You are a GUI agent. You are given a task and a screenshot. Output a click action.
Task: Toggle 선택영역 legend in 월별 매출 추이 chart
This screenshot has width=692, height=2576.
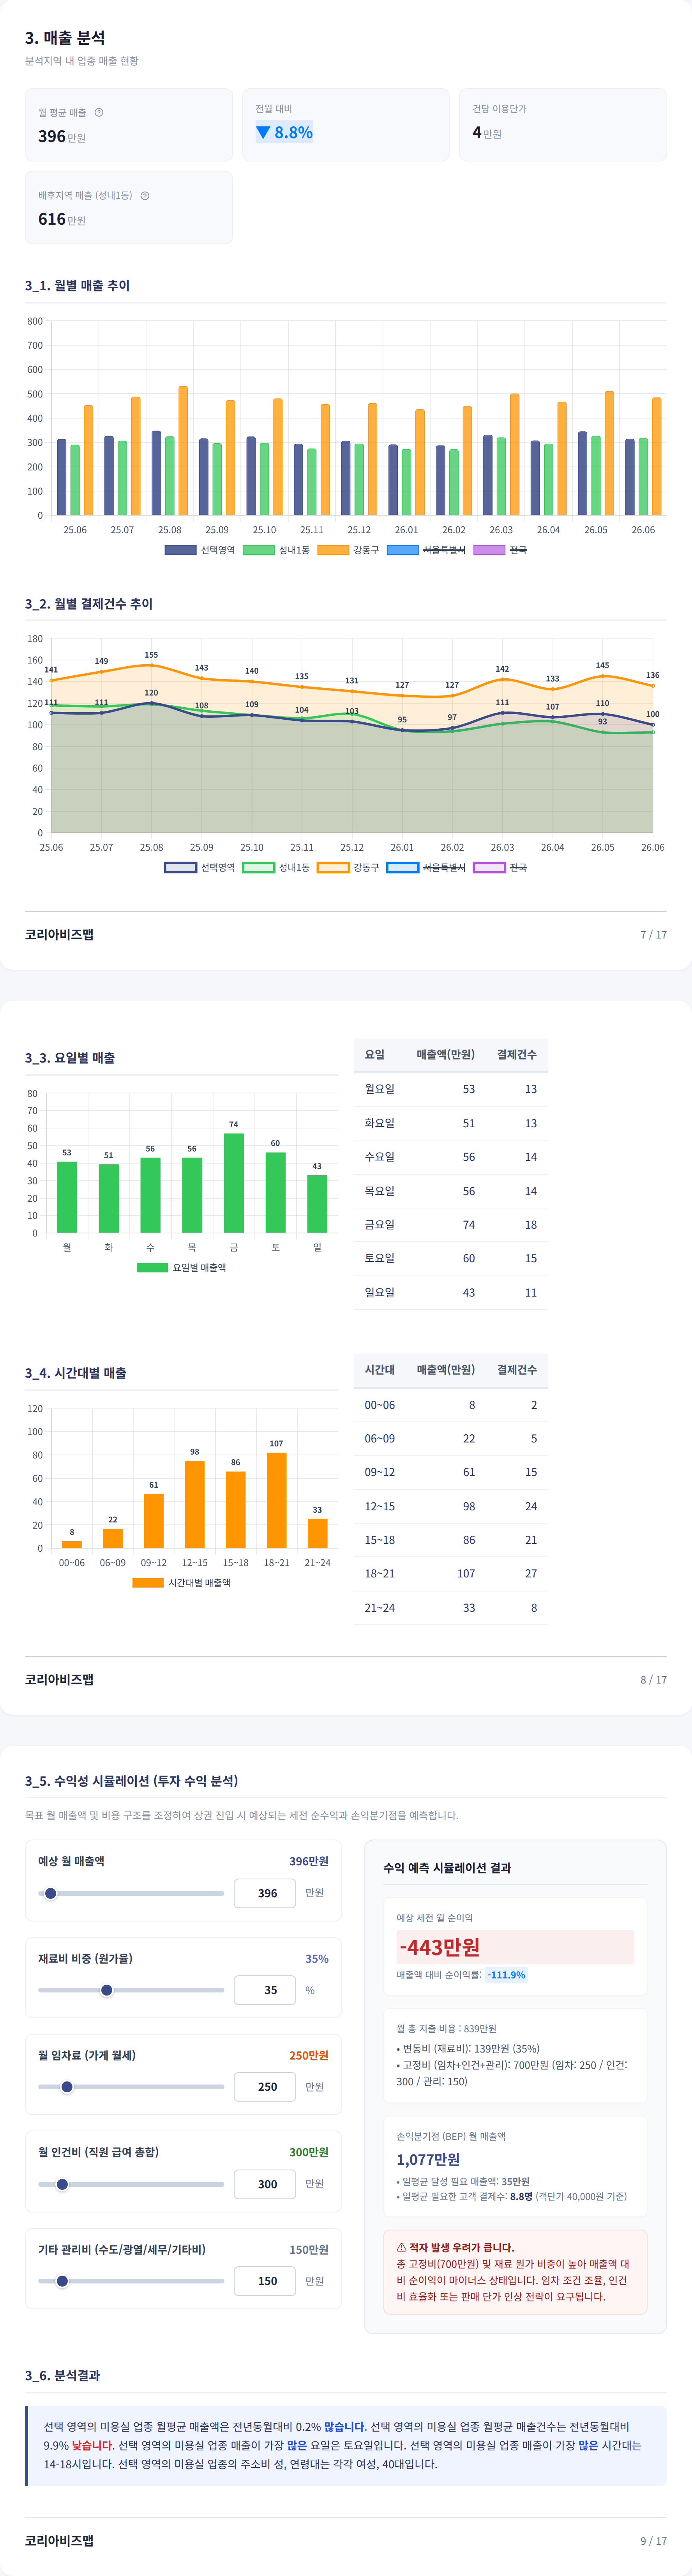click(200, 550)
